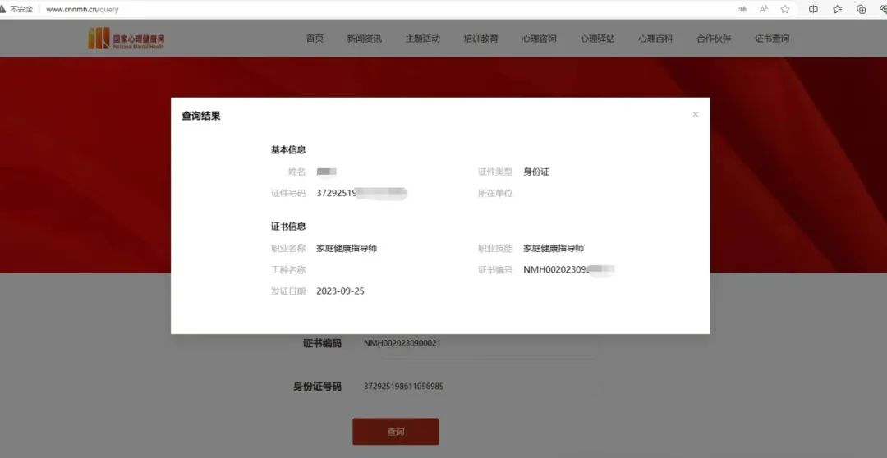Click the 身份证 value for 证件类型
This screenshot has width=887, height=458.
click(x=536, y=172)
